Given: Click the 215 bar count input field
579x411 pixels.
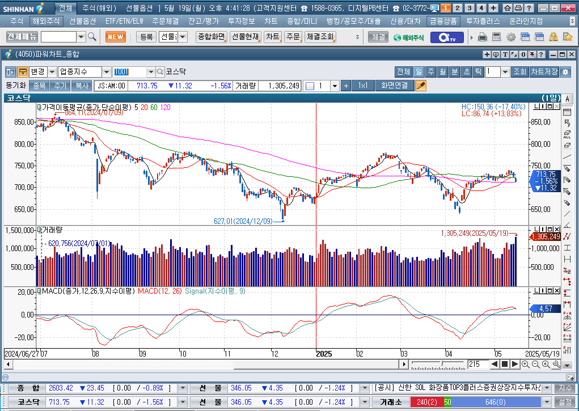Looking at the screenshot, I should coord(478,365).
